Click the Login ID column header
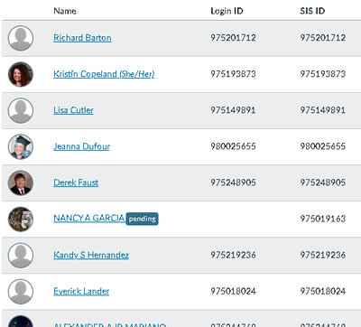Screen dimensions: 361x327 pyautogui.click(x=227, y=11)
